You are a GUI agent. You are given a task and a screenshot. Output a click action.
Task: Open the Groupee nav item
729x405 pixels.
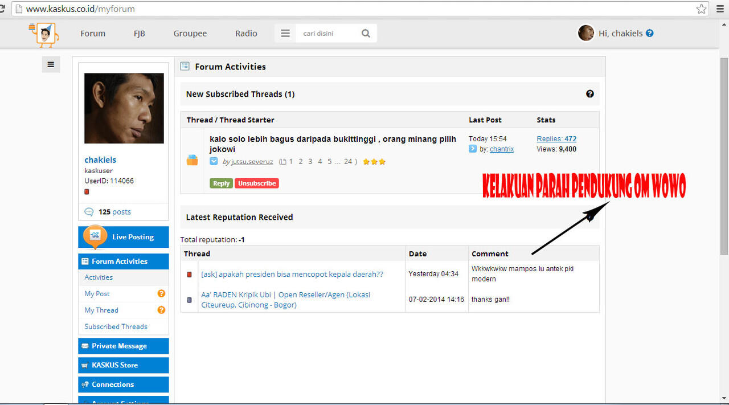pyautogui.click(x=190, y=33)
